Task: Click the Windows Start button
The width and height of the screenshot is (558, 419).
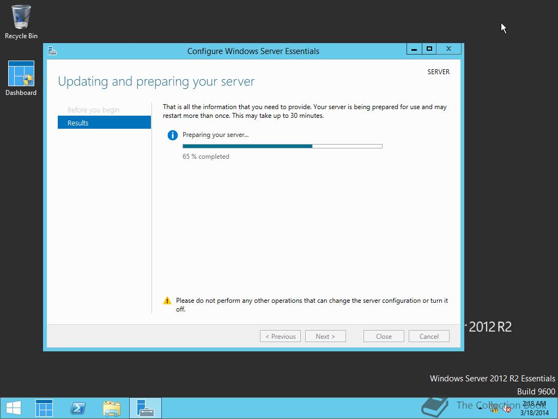Action: (x=14, y=408)
